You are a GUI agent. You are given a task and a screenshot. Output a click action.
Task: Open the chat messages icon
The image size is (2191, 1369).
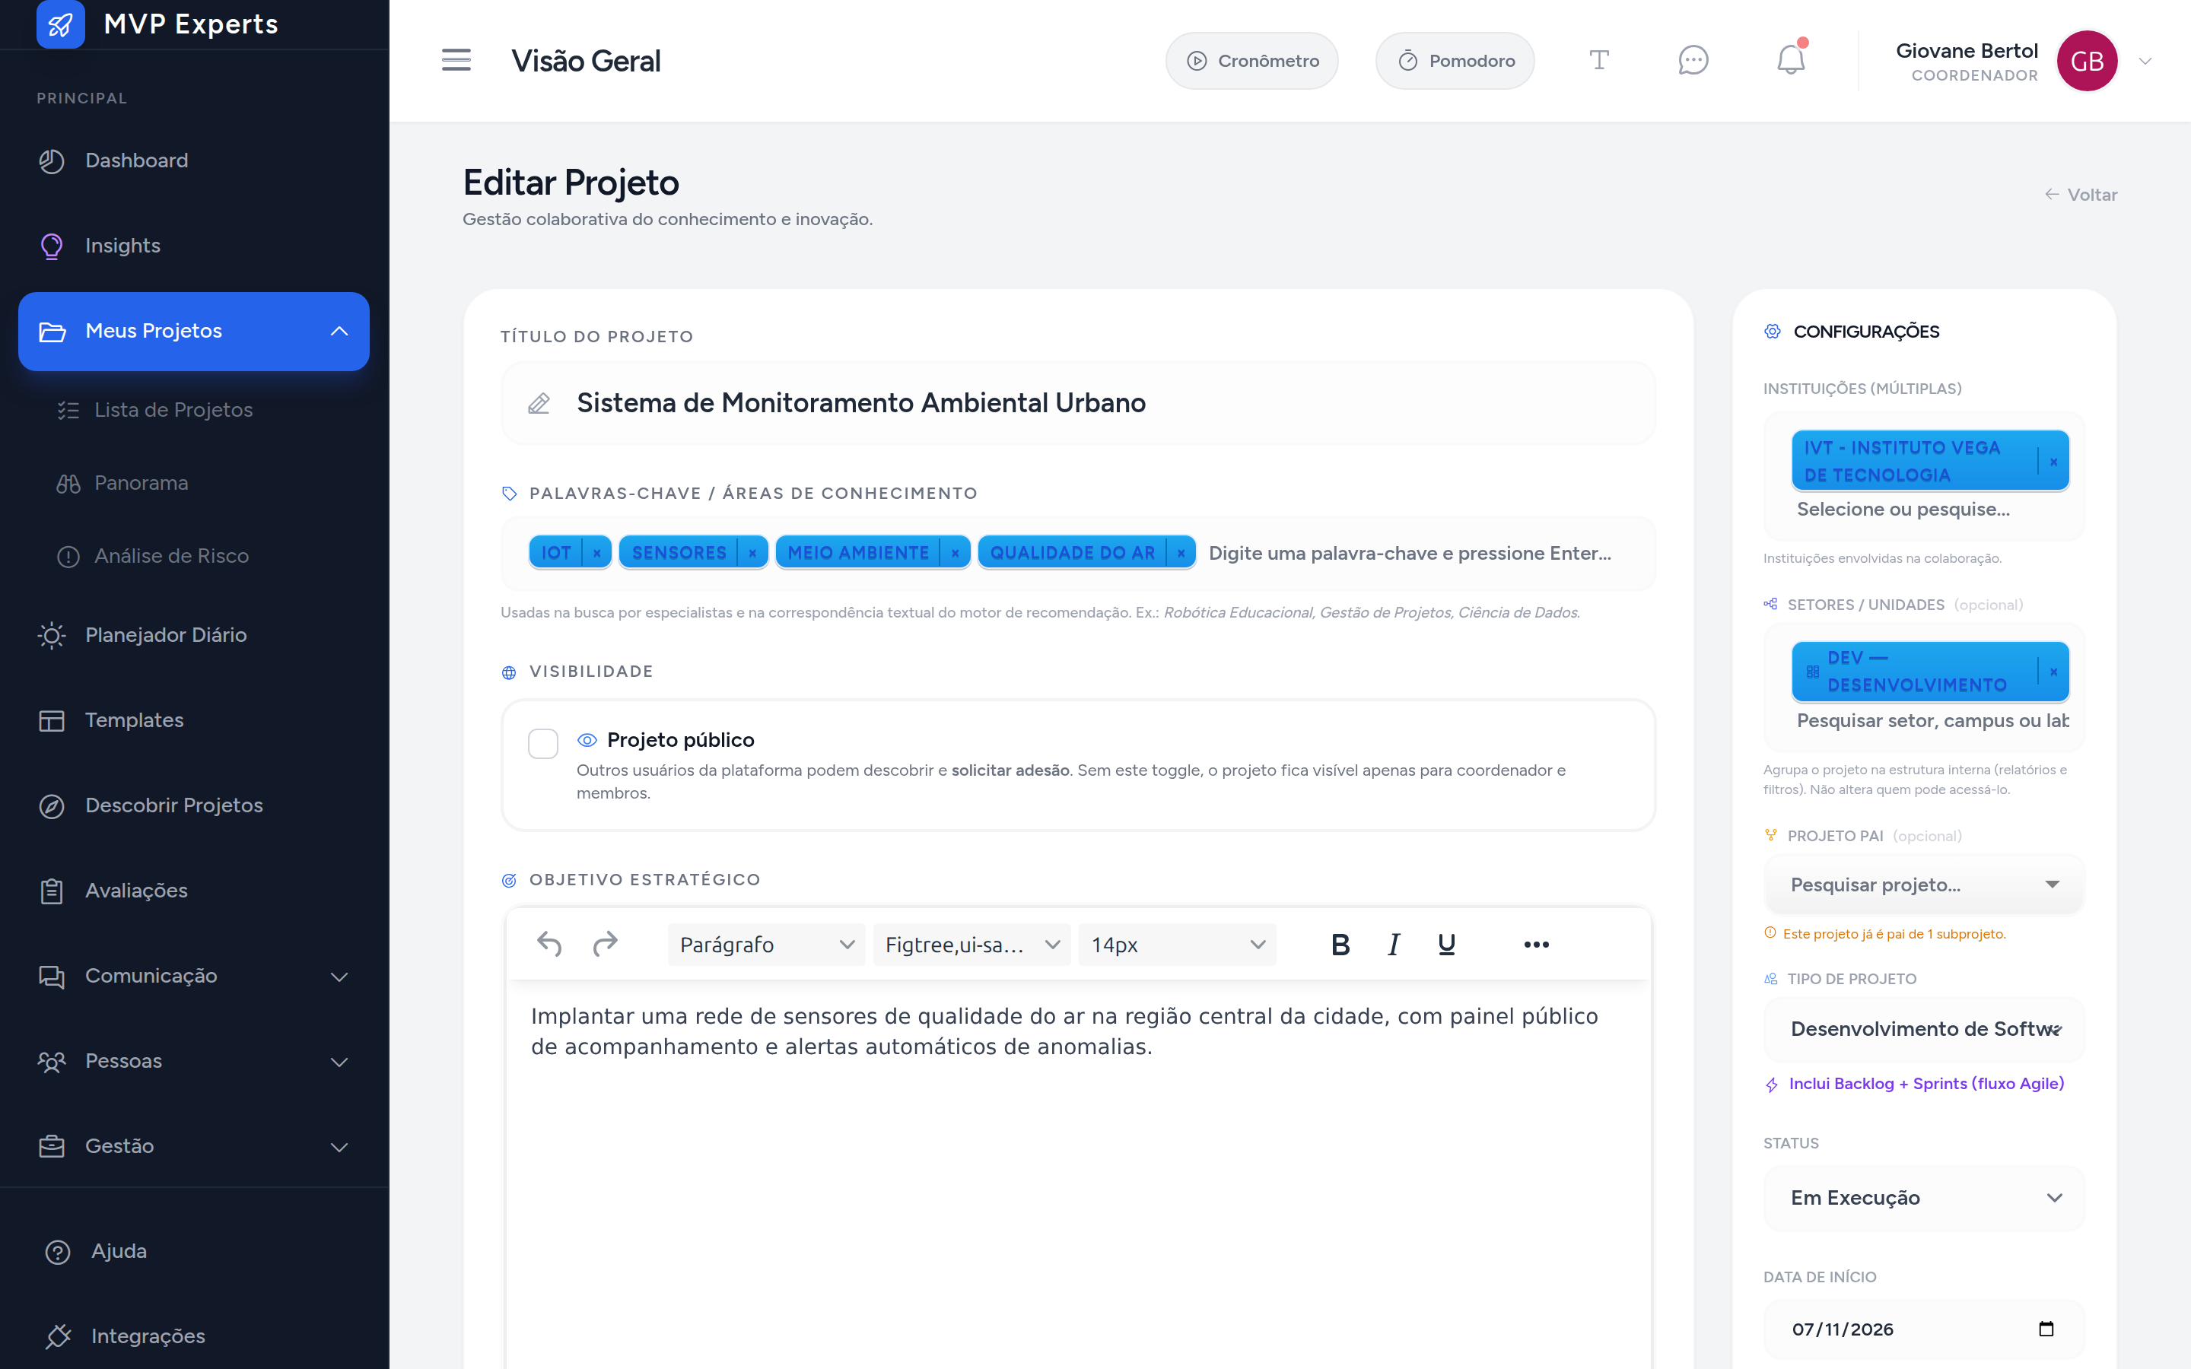pos(1693,61)
